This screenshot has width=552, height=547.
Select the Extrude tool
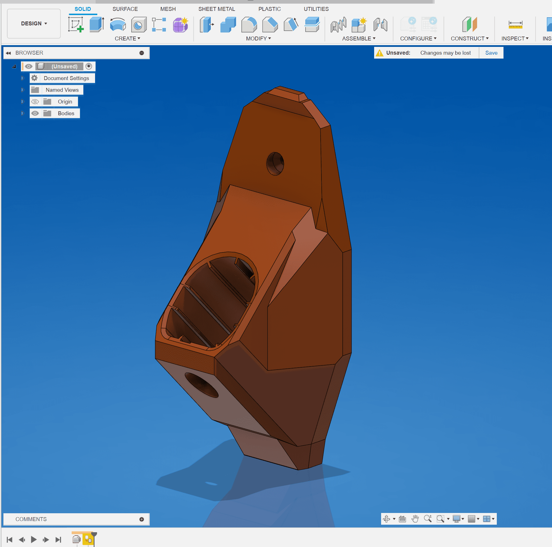click(97, 24)
